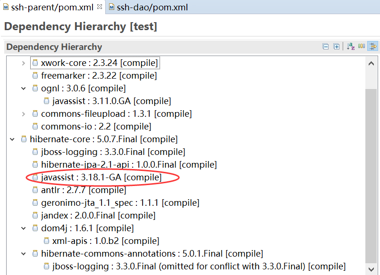
Task: Click the file icon on ssh-dao/pom.xml tab
Action: click(111, 7)
